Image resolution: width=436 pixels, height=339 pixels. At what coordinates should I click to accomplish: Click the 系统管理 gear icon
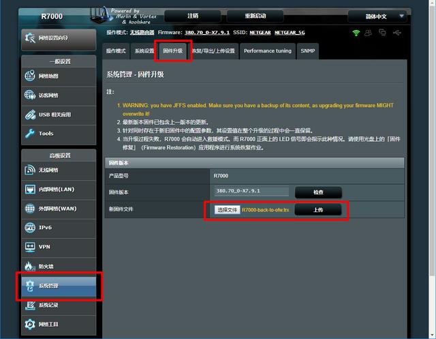[x=30, y=286]
